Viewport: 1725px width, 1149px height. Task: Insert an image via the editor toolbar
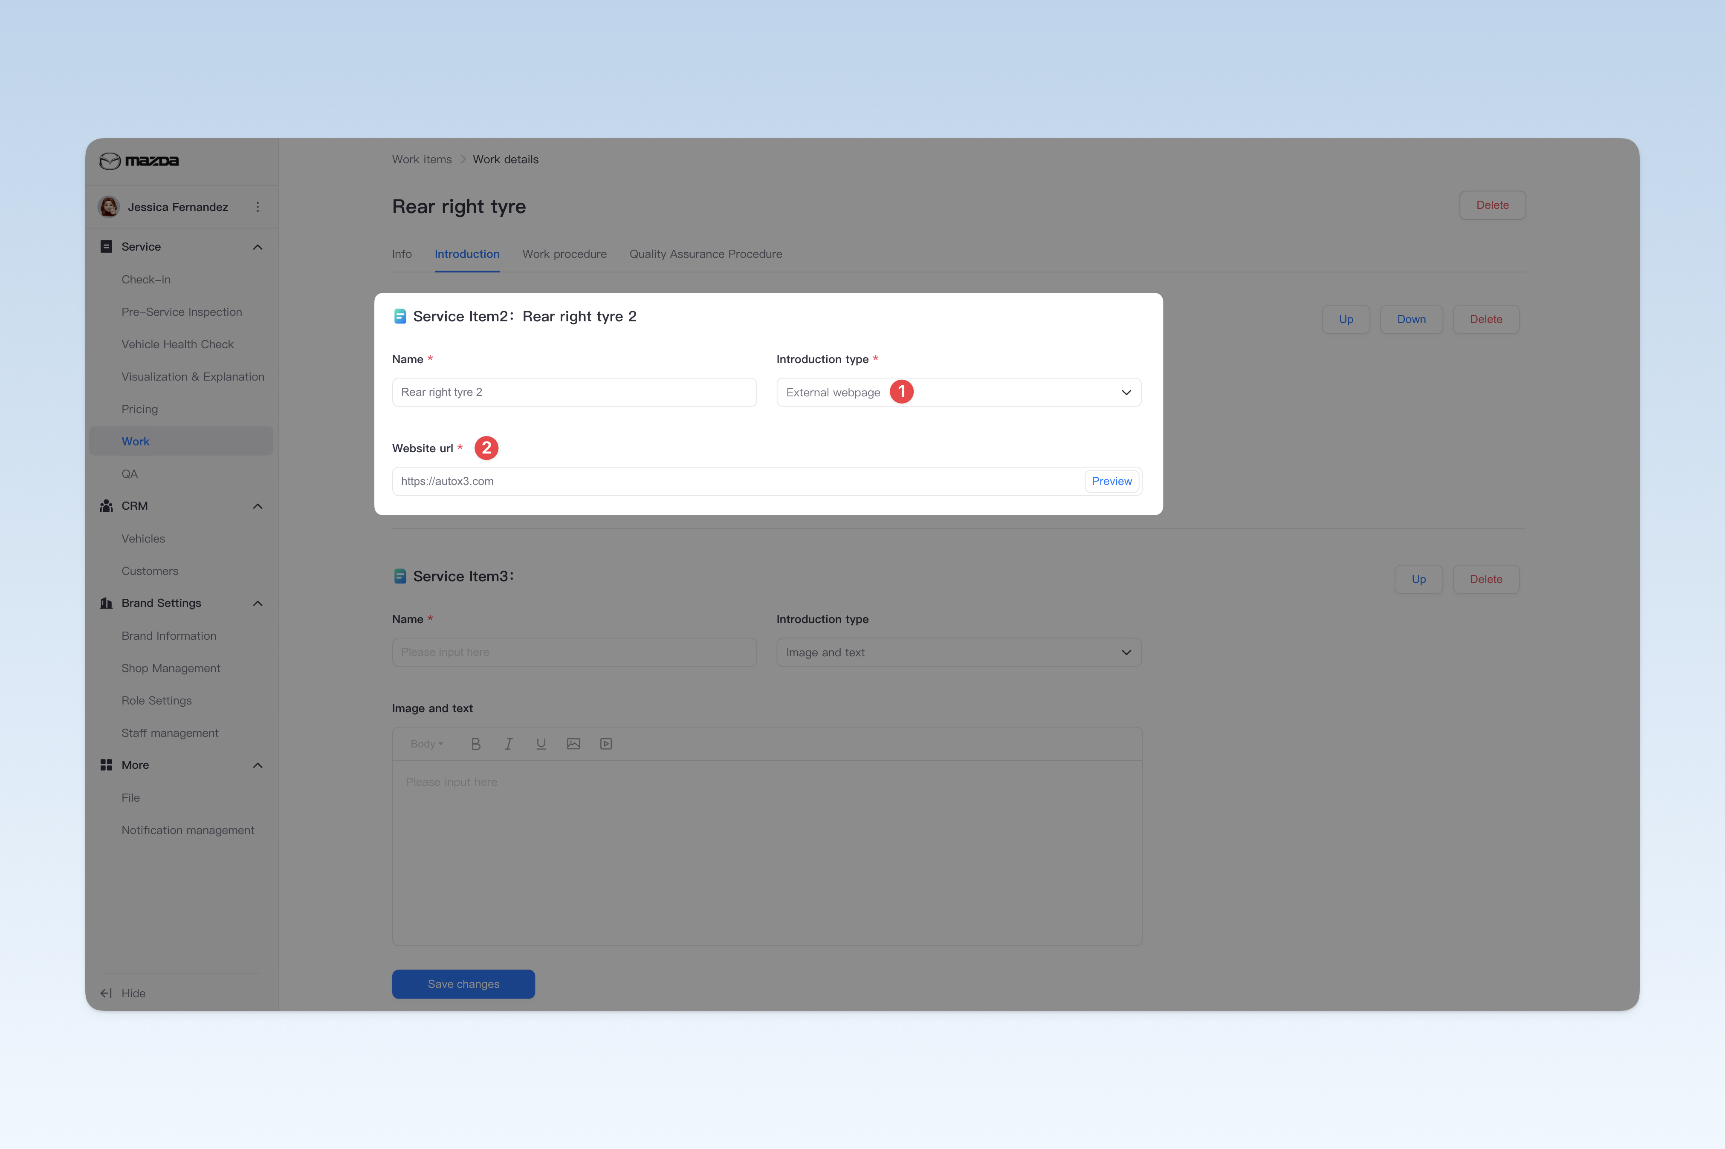[573, 744]
